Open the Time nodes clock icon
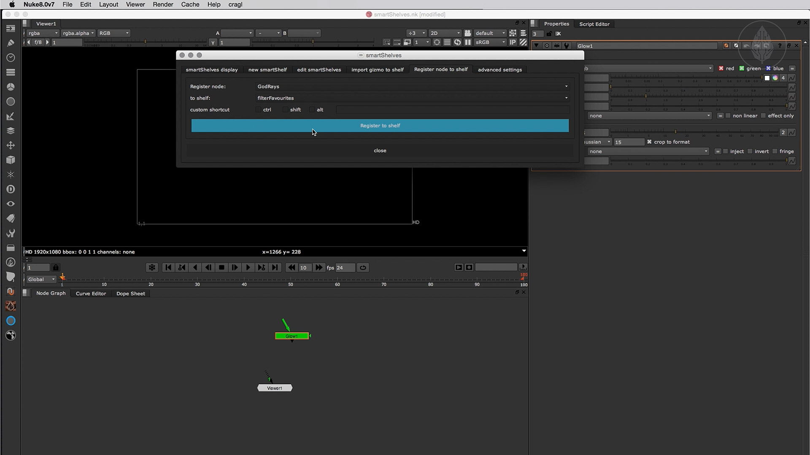810x455 pixels. [11, 57]
